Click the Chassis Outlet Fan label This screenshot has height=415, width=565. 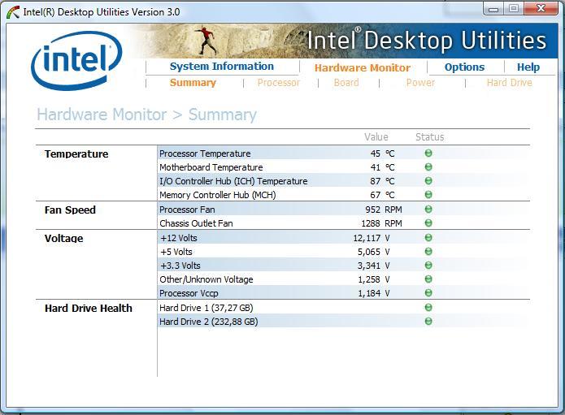196,223
